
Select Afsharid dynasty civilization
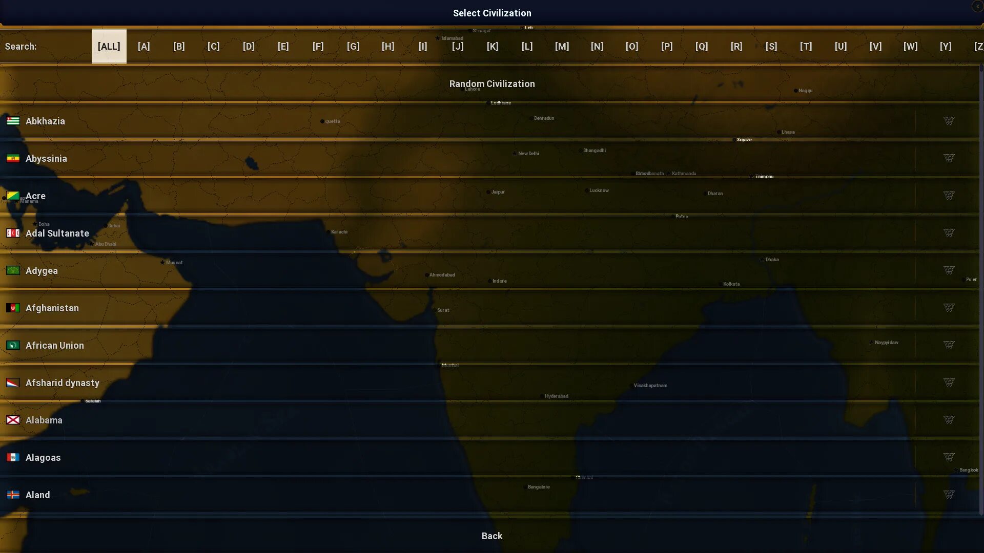[63, 382]
